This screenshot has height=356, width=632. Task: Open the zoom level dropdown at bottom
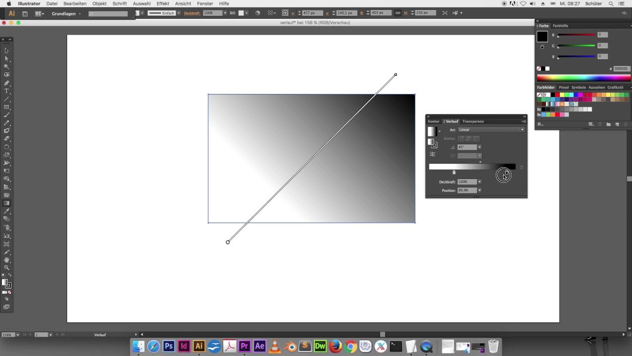[18, 335]
